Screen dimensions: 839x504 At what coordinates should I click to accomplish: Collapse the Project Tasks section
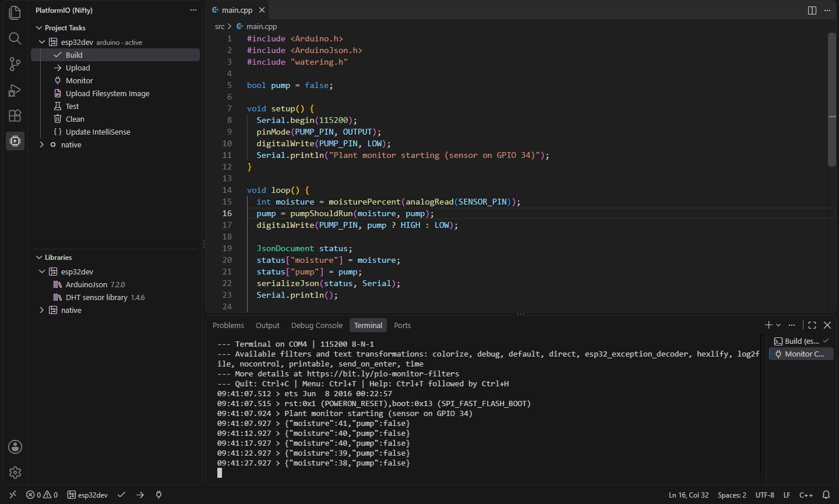click(39, 28)
